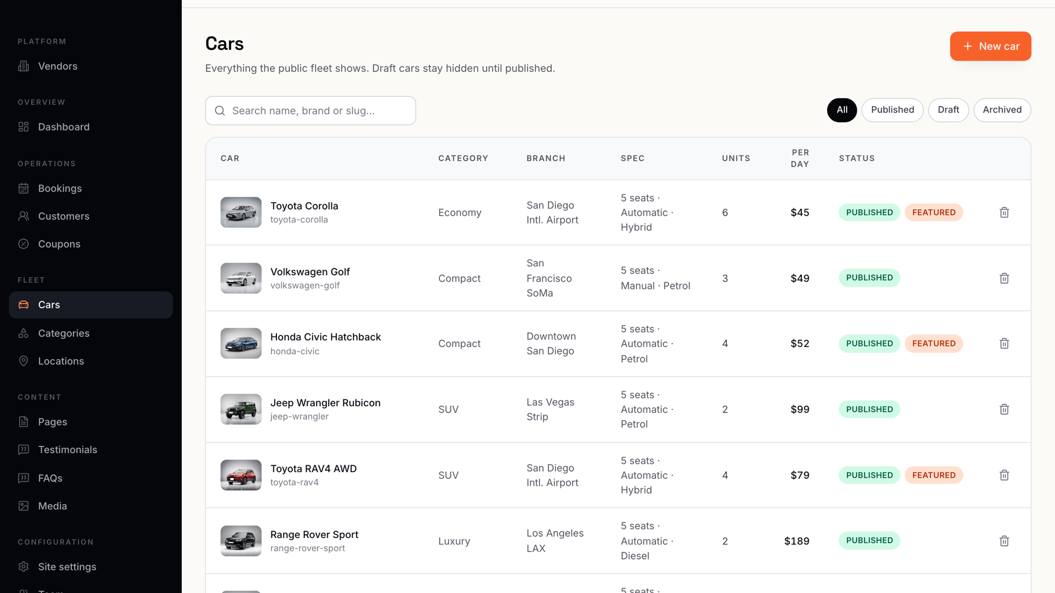Click the Dashboard grid icon
The image size is (1055, 593).
(24, 127)
